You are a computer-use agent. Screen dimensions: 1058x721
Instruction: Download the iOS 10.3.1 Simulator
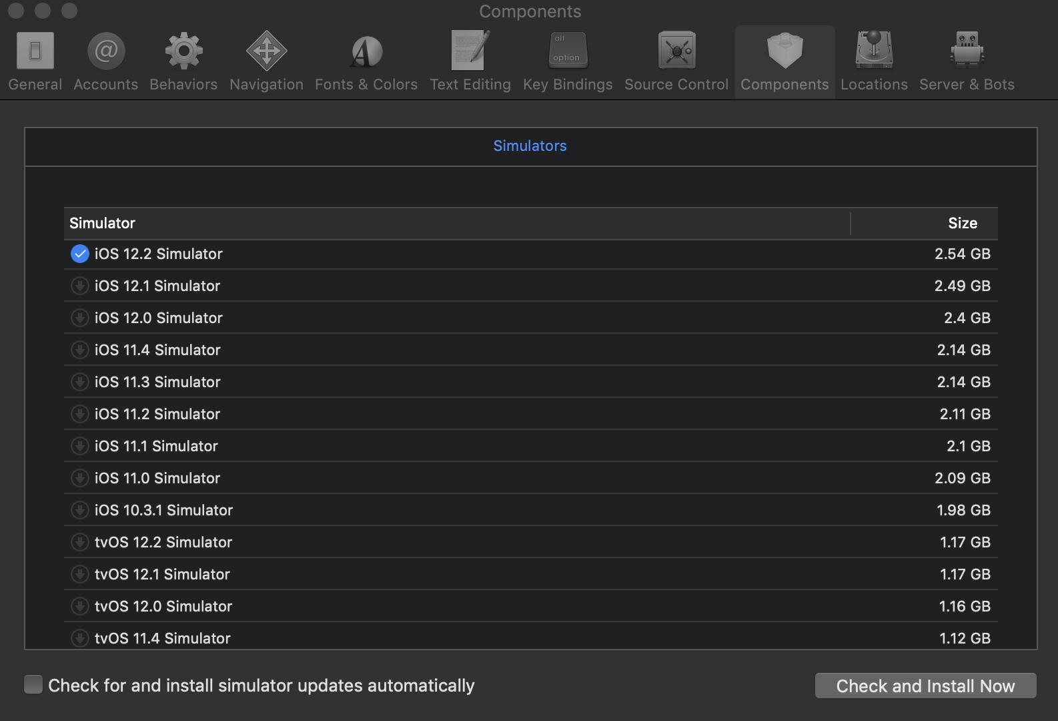pos(80,510)
